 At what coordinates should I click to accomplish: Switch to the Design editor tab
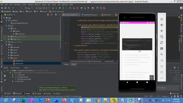(x=66, y=64)
